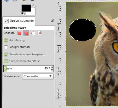Select Replace current selection mode icon
The height and width of the screenshot is (108, 118).
[19, 33]
